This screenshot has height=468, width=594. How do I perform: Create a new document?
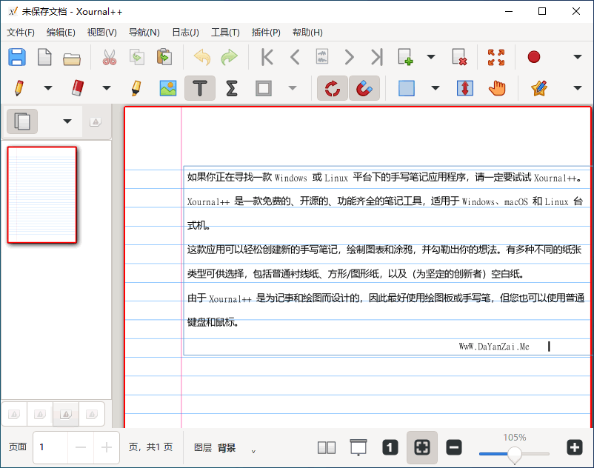click(44, 57)
